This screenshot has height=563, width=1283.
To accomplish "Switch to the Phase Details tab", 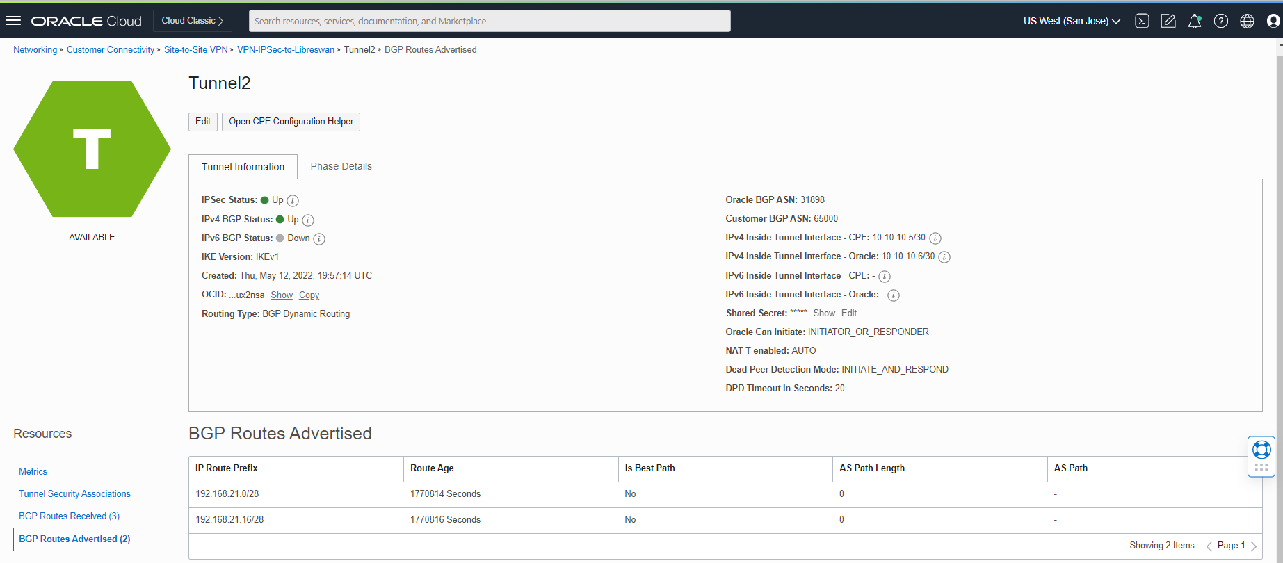I will (341, 166).
